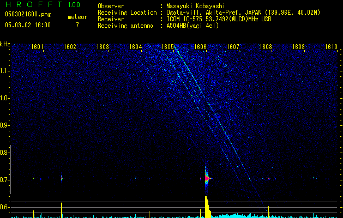Click the date stamp 05.03.02 16:00
This screenshot has height=218, width=343.
[x=28, y=25]
